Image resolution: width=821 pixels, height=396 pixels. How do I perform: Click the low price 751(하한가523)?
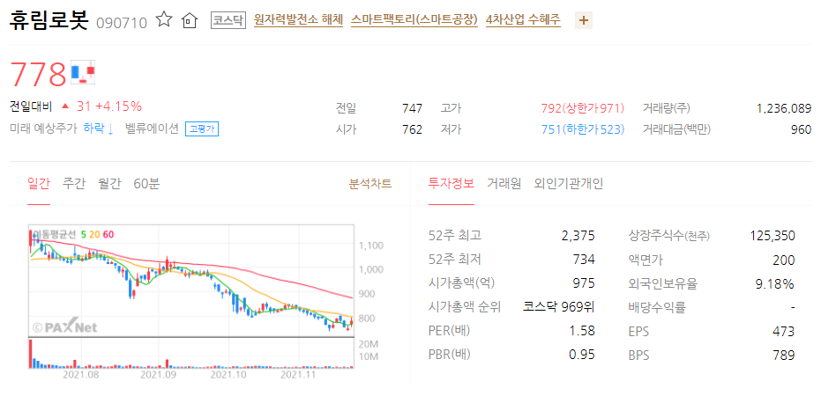click(x=583, y=129)
